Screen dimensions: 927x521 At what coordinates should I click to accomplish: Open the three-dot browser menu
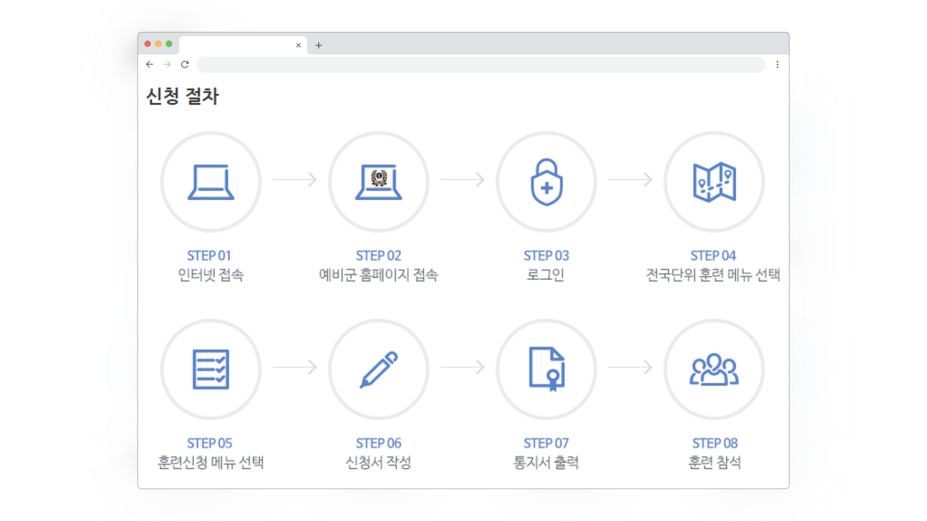777,65
